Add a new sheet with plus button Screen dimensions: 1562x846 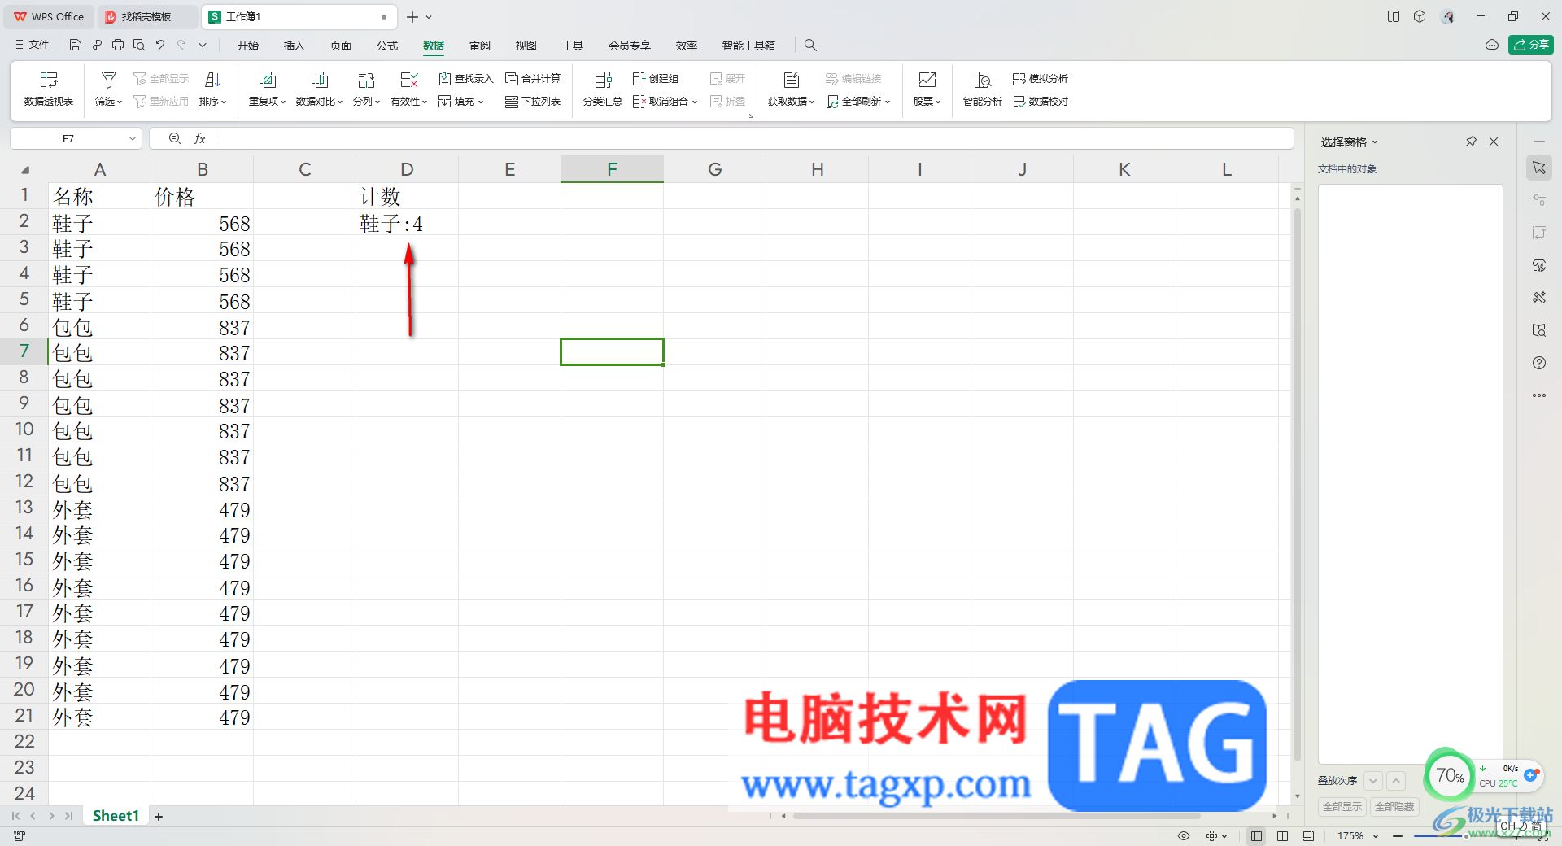click(x=159, y=816)
